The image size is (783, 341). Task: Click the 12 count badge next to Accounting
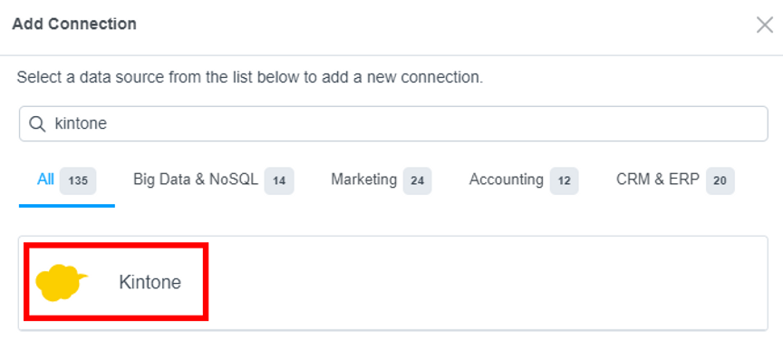tap(565, 180)
